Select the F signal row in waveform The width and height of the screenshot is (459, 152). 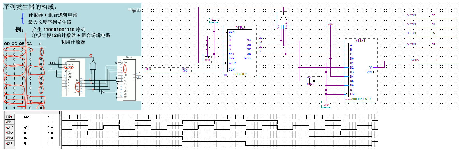(x=32, y=122)
